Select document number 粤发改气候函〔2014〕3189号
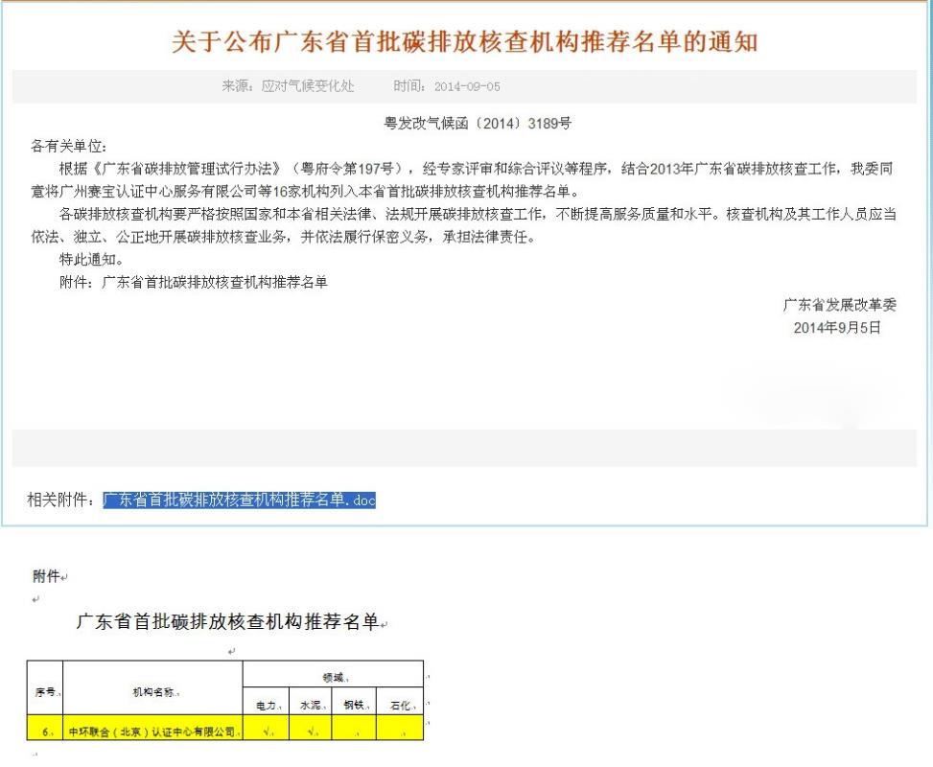The image size is (933, 767). tap(478, 124)
